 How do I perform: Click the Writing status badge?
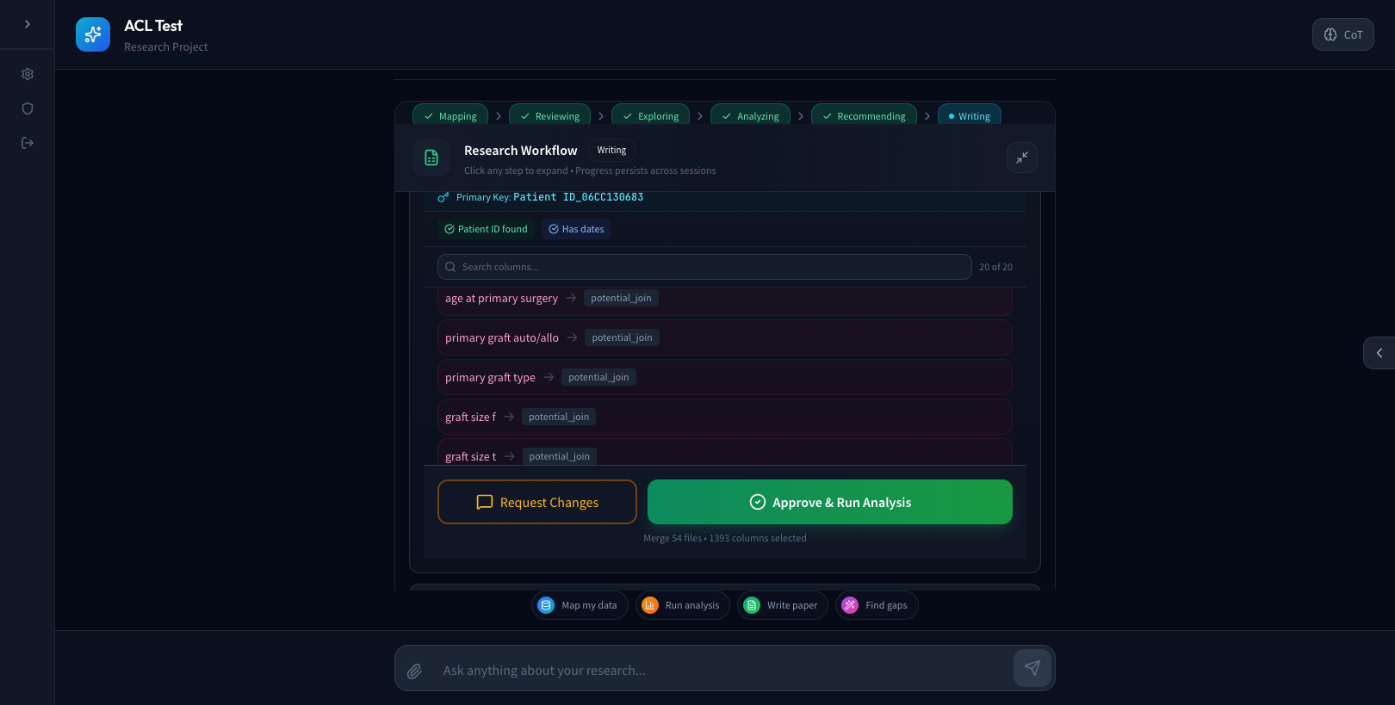611,150
